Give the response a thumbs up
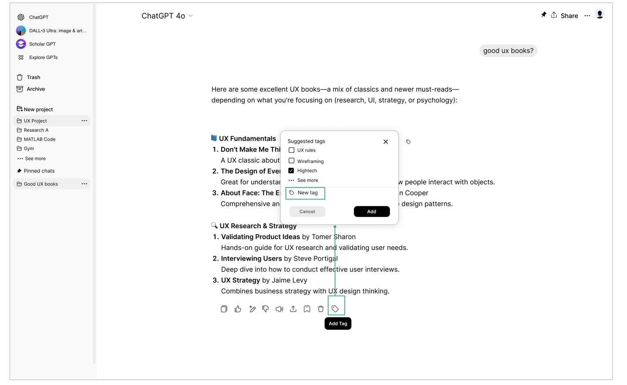This screenshot has width=627, height=385. point(238,309)
